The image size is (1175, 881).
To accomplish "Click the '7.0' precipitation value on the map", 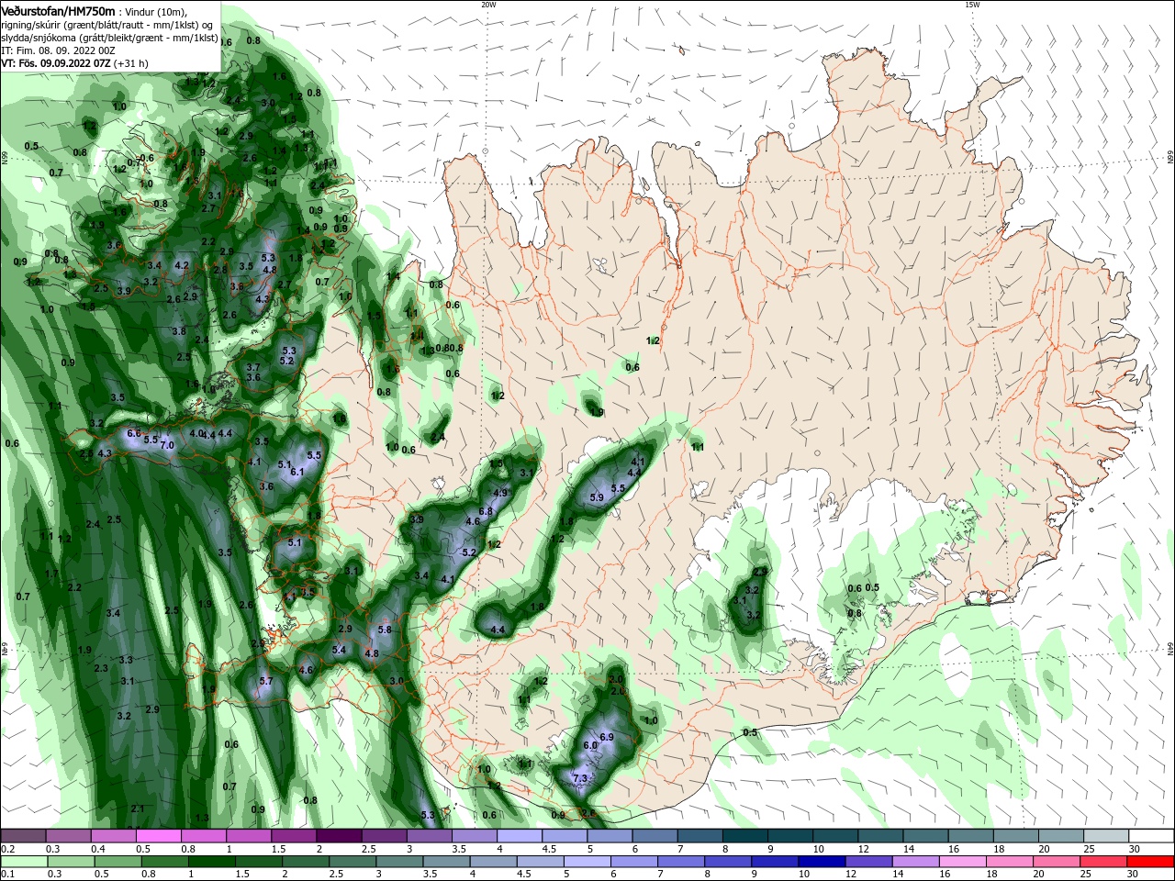I will point(167,444).
